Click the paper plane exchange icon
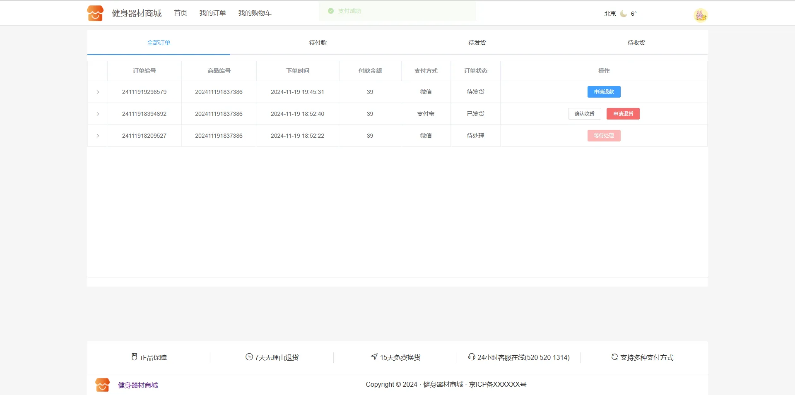This screenshot has height=395, width=795. click(374, 357)
